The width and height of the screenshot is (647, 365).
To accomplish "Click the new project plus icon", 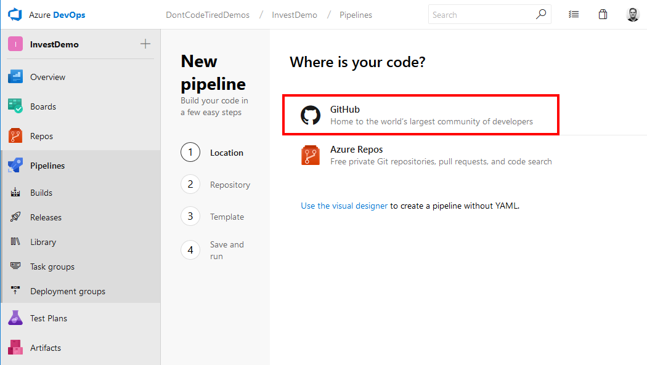I will (145, 44).
